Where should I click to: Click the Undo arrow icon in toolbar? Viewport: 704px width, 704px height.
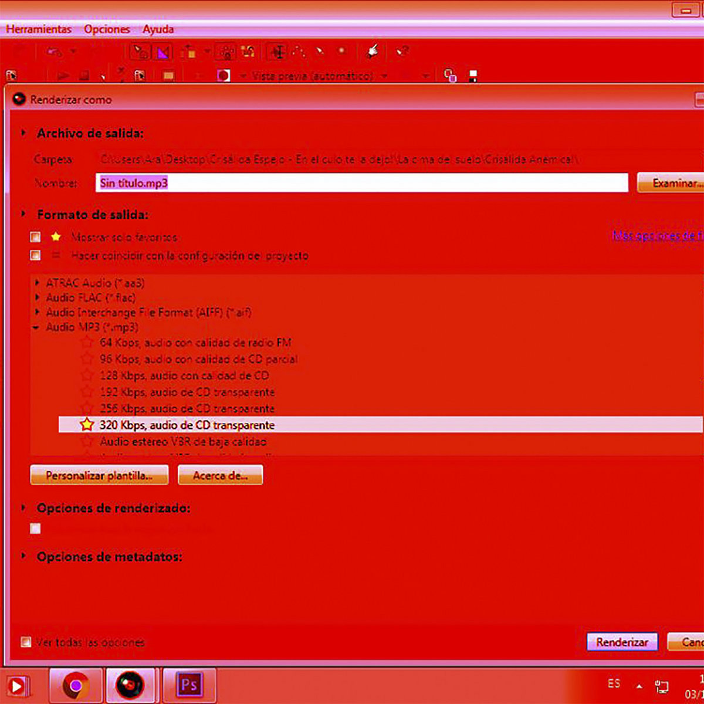(x=55, y=52)
